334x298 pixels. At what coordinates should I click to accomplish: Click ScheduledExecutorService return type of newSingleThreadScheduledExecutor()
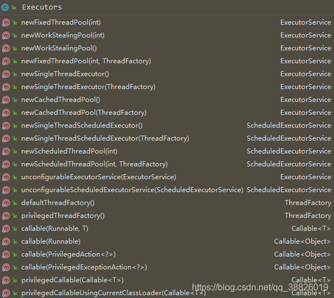click(289, 125)
